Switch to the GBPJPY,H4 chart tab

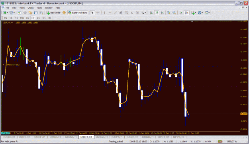click(x=178, y=137)
